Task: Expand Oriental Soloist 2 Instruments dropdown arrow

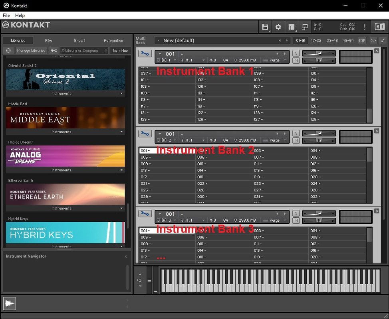Action: tap(121, 93)
